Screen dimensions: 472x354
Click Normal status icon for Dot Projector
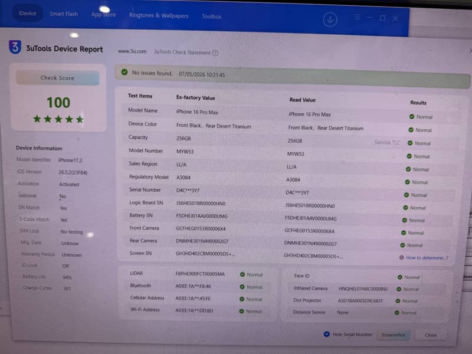pyautogui.click(x=398, y=301)
